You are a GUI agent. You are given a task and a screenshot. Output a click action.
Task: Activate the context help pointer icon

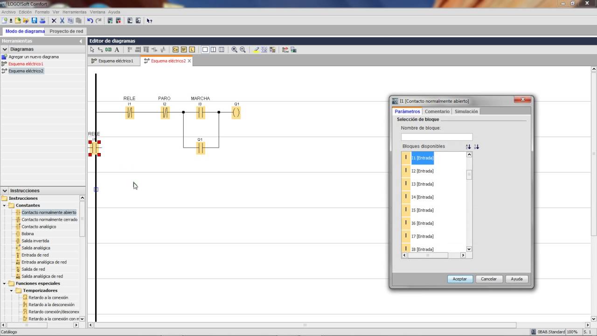150,21
